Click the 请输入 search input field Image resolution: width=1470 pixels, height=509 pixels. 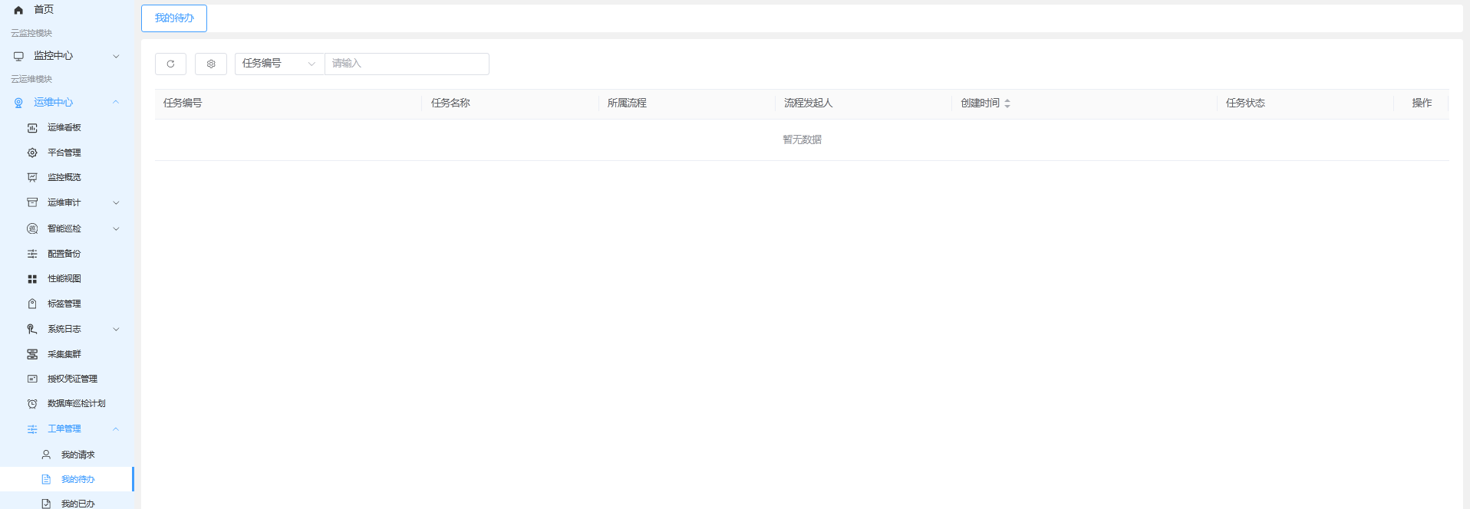(407, 64)
